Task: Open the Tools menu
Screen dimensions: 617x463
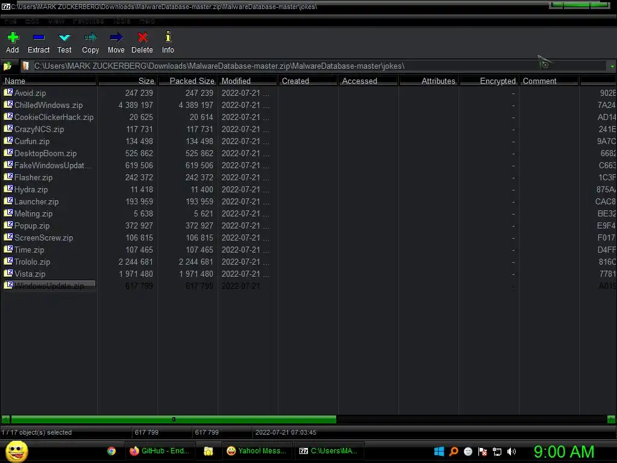Action: click(x=122, y=21)
